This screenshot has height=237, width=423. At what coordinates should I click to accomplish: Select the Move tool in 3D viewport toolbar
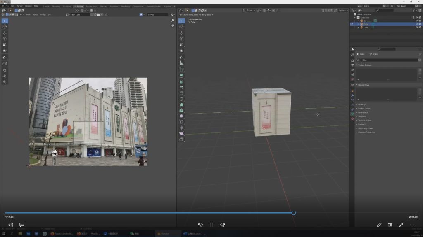(181, 33)
